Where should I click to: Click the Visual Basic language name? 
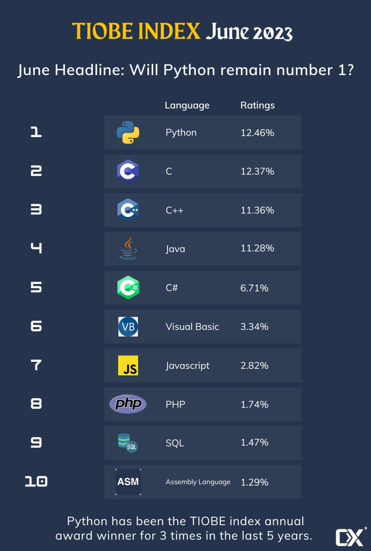[x=192, y=326]
